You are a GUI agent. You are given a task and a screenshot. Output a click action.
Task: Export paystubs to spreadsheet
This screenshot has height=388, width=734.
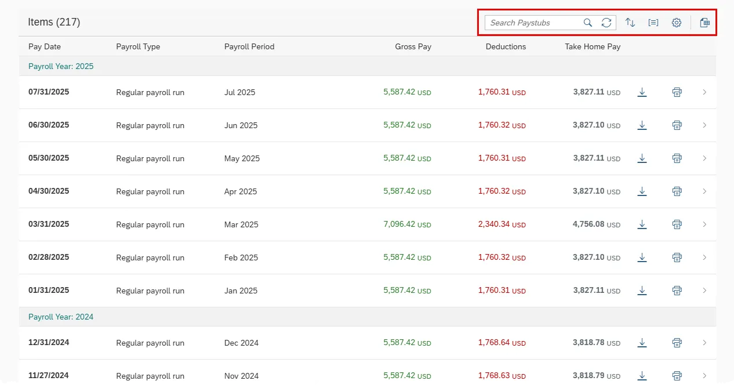click(x=704, y=23)
